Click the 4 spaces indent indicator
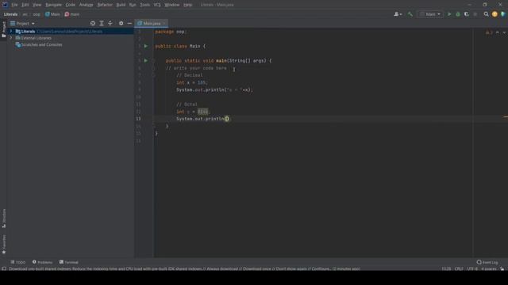 tap(489, 269)
